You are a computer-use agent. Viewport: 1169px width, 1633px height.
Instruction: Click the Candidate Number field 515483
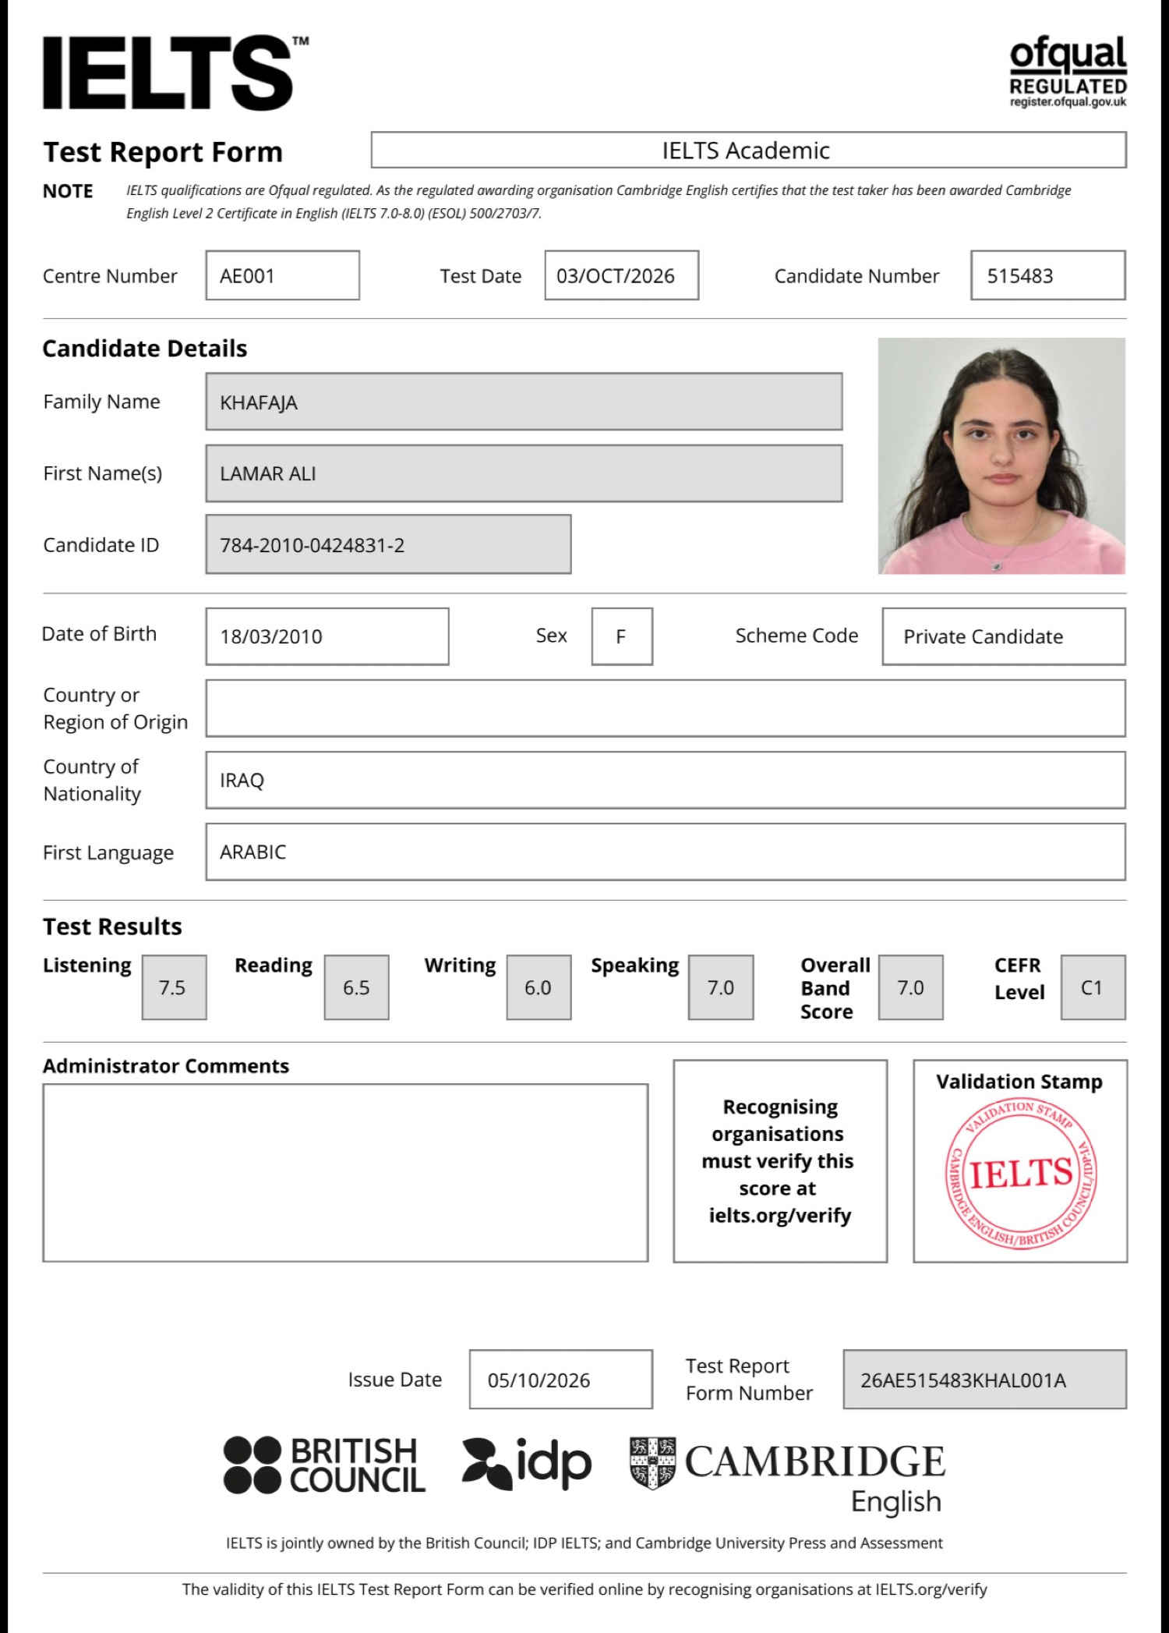point(1047,275)
